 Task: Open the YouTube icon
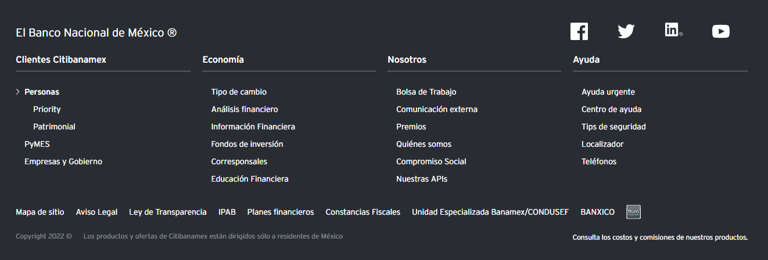click(x=721, y=32)
